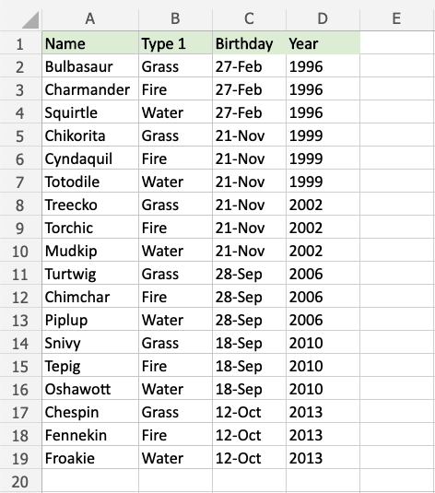Click Oshawott's Water type cell
This screenshot has height=493, width=435.
(175, 388)
